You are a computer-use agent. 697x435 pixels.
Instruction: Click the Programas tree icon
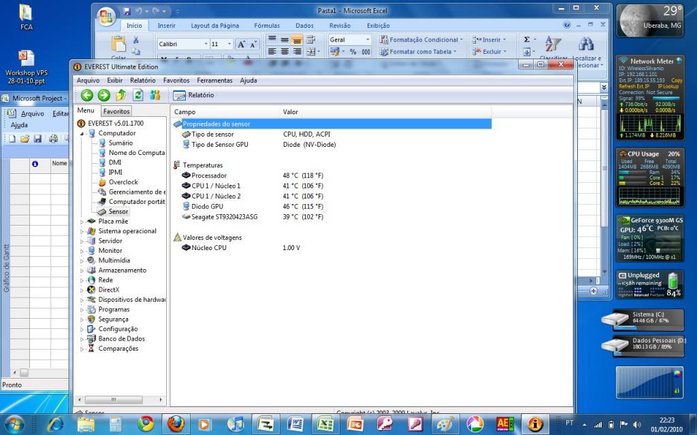click(91, 309)
